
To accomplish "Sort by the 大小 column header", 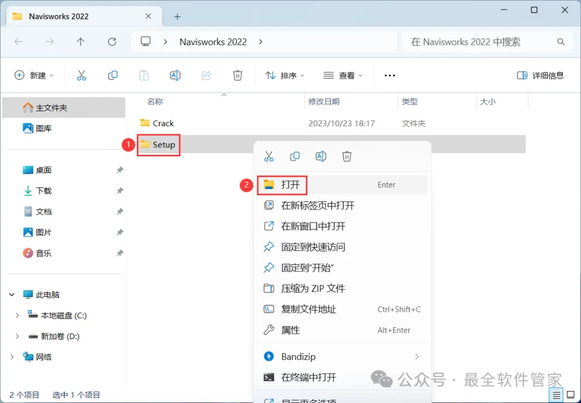I will coord(487,102).
